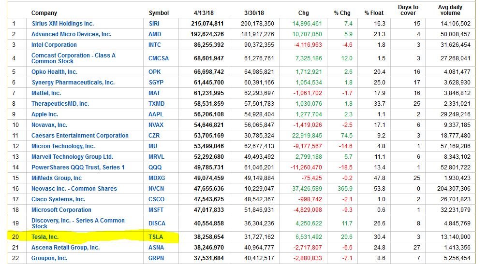
Task: Open Discovery, Inc. Series A Common Stock link
Action: 78,223
